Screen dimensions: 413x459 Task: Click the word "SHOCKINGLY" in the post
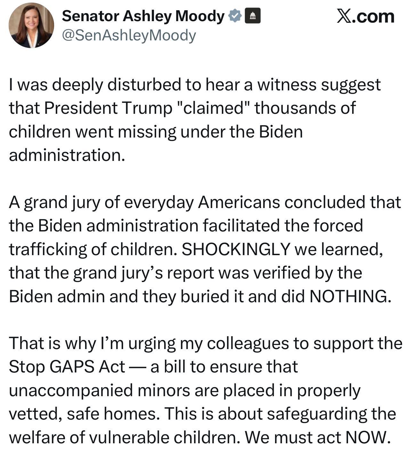236,249
